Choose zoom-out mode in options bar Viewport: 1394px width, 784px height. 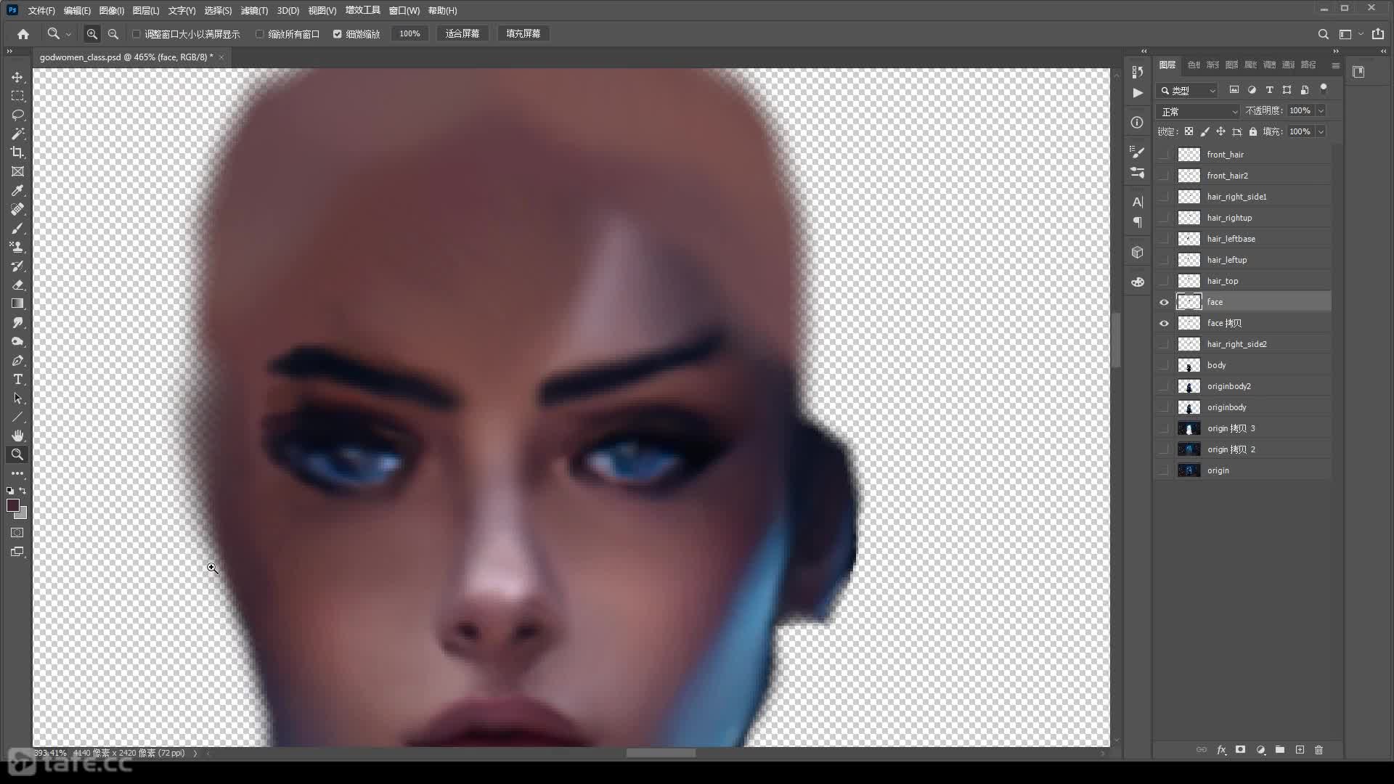point(113,34)
